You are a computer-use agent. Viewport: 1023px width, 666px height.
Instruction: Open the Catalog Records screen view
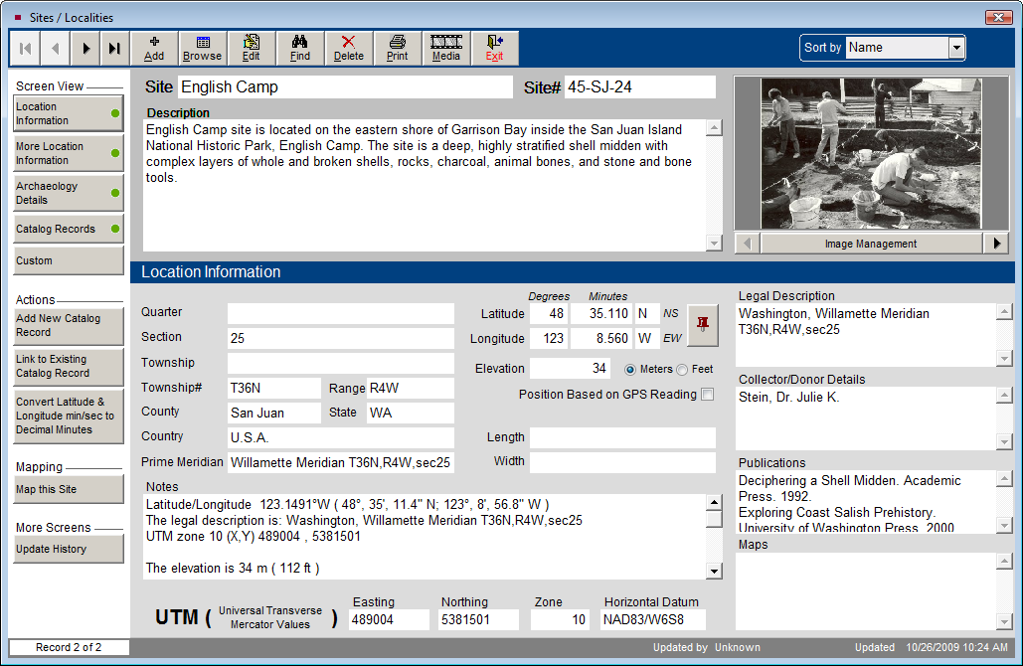68,229
